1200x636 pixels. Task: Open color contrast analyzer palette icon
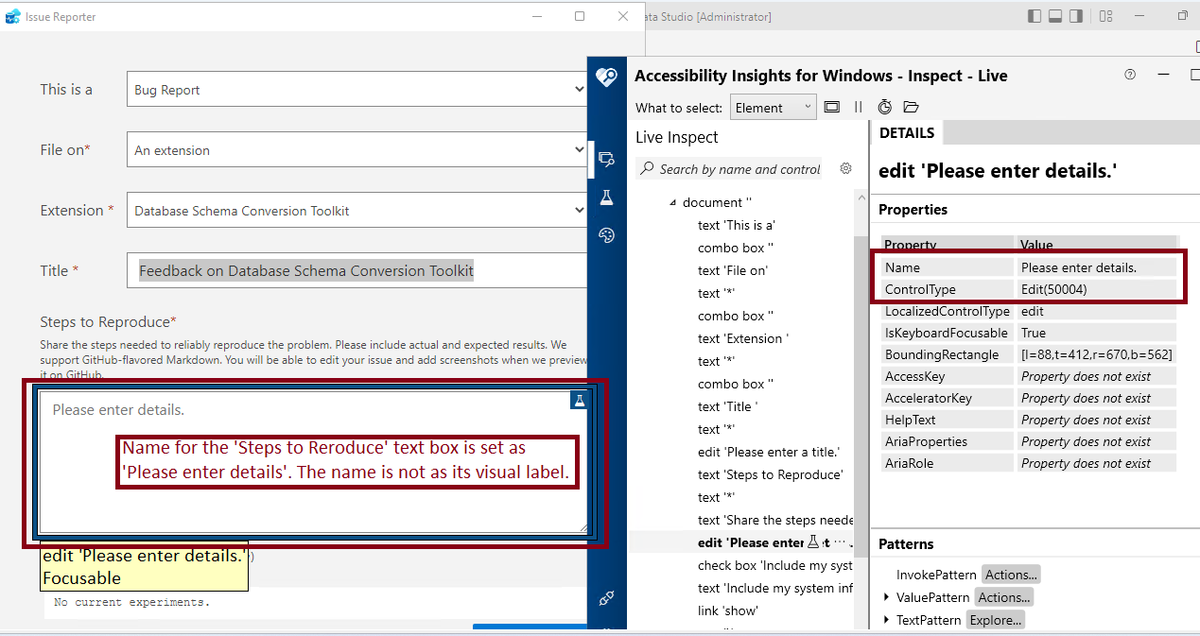[x=606, y=233]
